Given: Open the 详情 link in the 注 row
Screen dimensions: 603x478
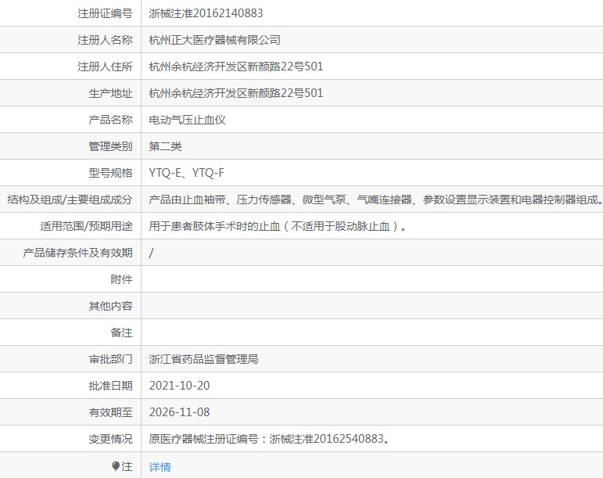Looking at the screenshot, I should coord(160,467).
